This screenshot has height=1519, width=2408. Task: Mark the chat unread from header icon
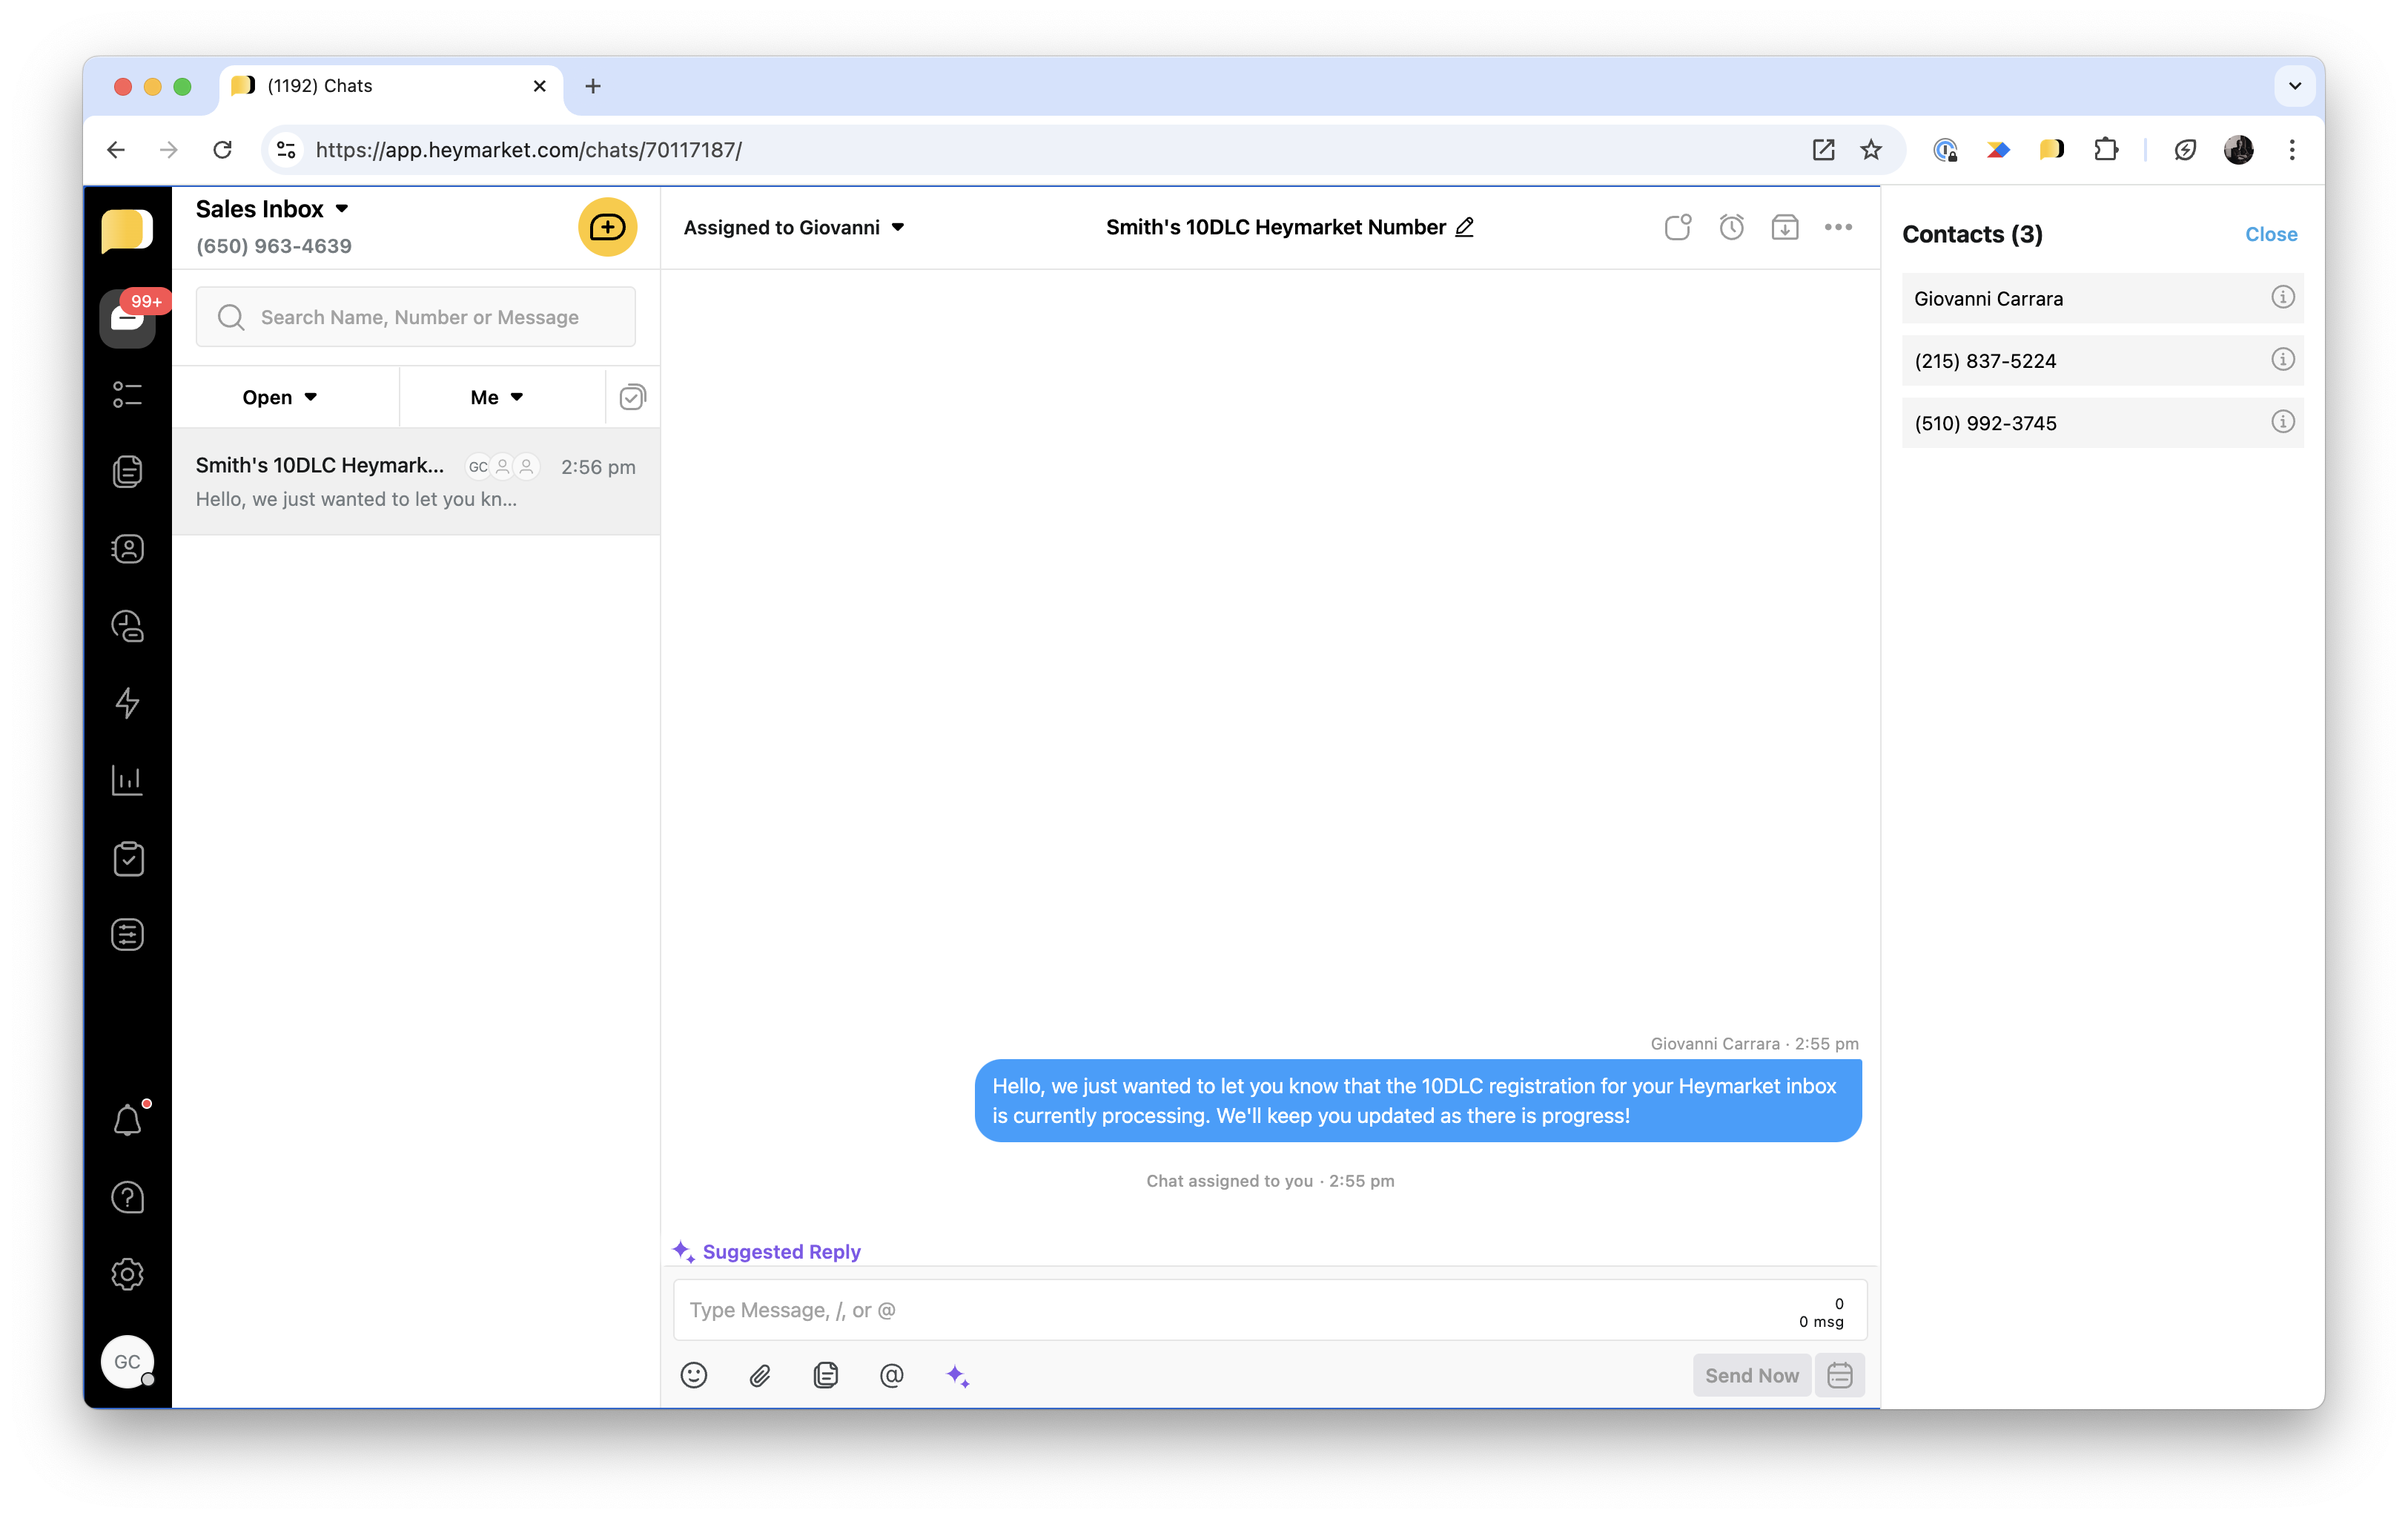tap(1677, 227)
